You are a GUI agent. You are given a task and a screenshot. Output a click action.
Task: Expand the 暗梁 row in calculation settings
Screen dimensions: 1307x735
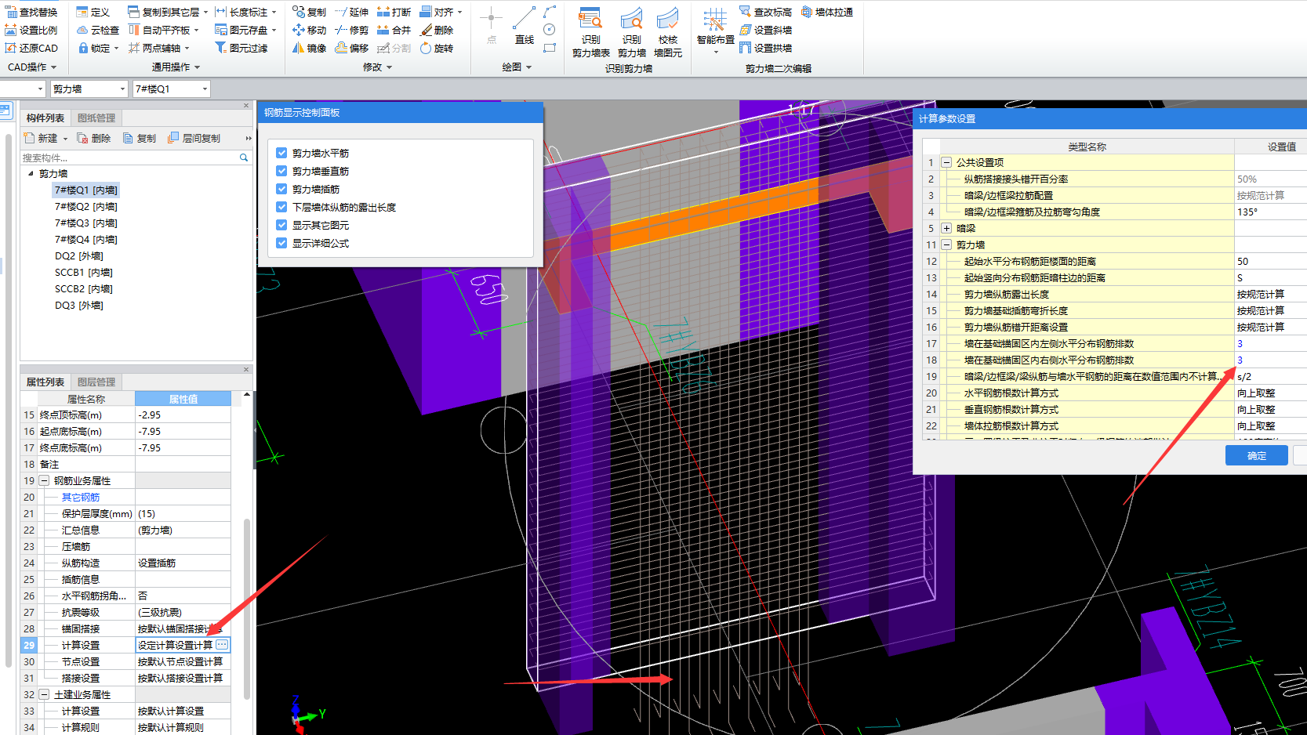(946, 228)
